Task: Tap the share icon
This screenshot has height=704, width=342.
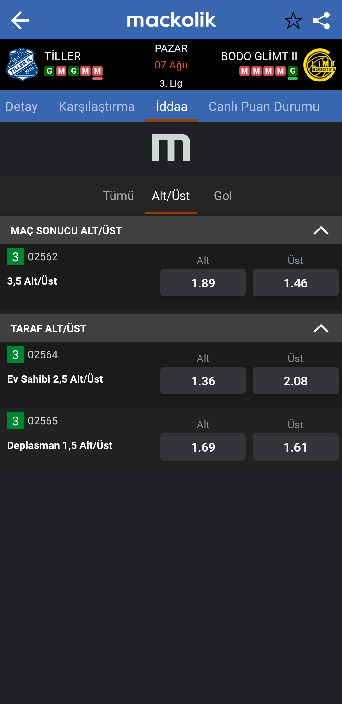Action: pos(321,21)
